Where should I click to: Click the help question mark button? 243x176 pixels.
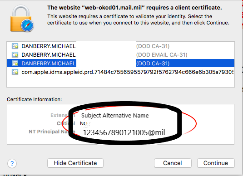pos(12,163)
